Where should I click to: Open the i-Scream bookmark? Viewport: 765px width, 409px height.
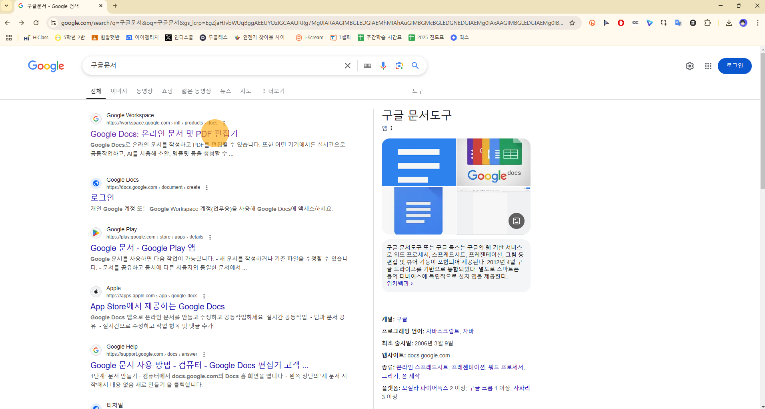pos(309,38)
